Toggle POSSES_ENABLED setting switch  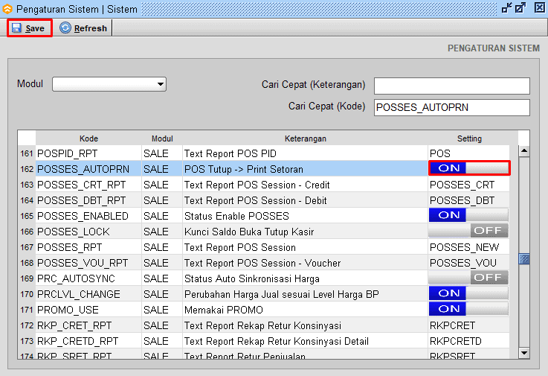[468, 215]
